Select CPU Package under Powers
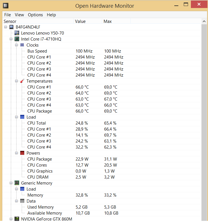 point(102,159)
